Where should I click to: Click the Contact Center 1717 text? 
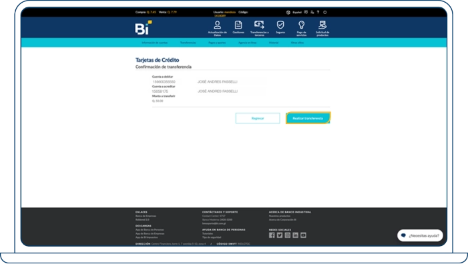(x=214, y=216)
